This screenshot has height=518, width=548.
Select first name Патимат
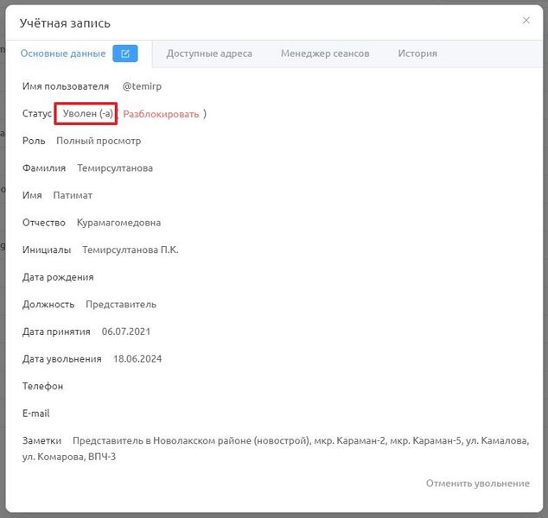(x=73, y=195)
